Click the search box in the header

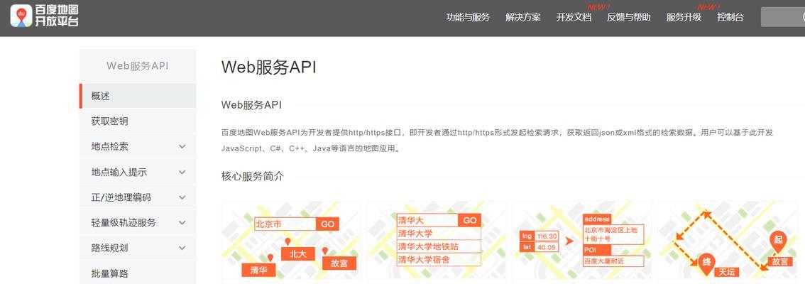[782, 17]
